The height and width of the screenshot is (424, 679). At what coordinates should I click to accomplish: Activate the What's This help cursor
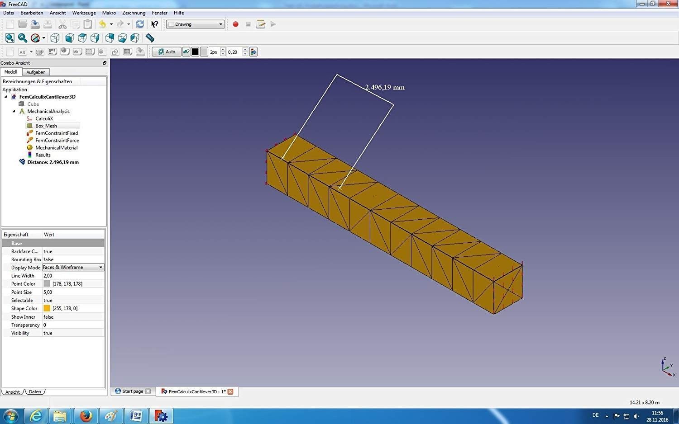(155, 24)
